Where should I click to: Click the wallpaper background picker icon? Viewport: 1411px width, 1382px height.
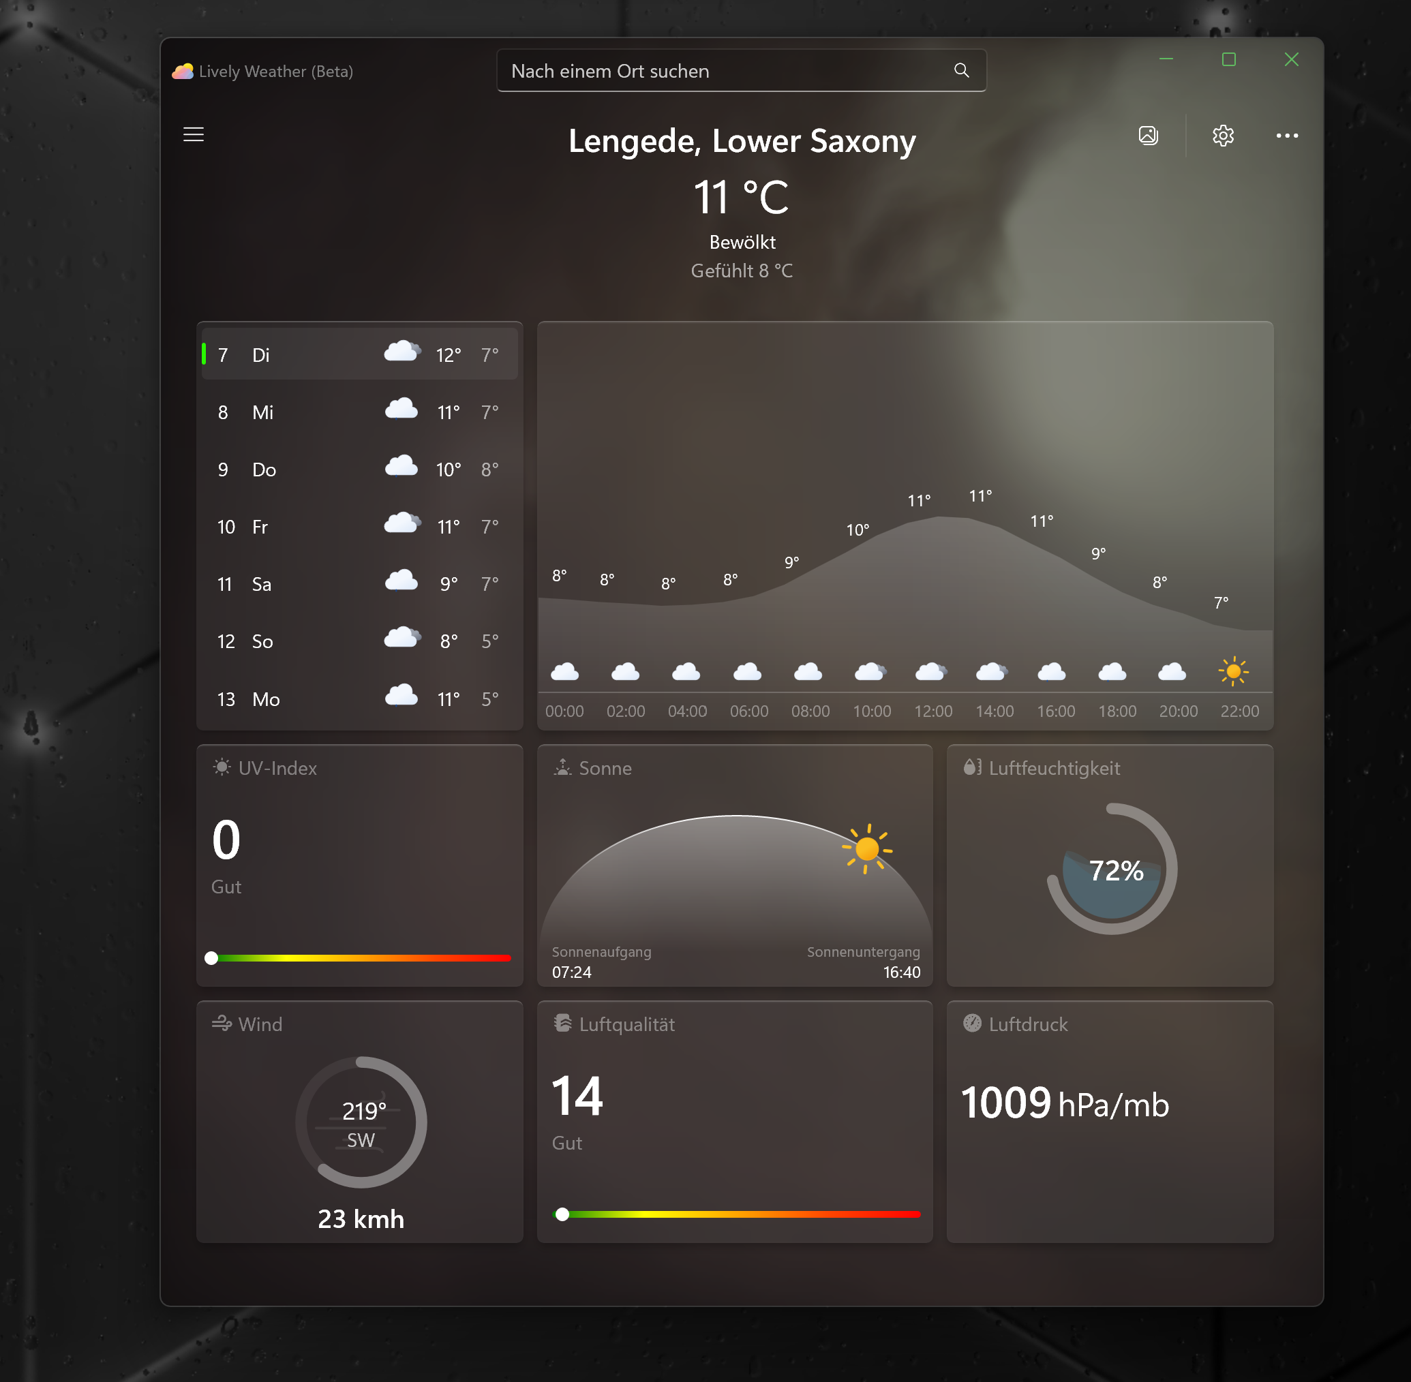(1147, 135)
